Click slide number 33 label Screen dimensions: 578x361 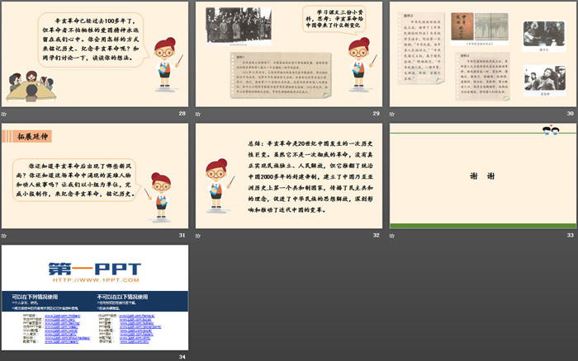click(x=571, y=235)
